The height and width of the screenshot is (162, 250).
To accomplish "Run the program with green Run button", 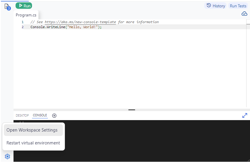I will click(x=24, y=6).
